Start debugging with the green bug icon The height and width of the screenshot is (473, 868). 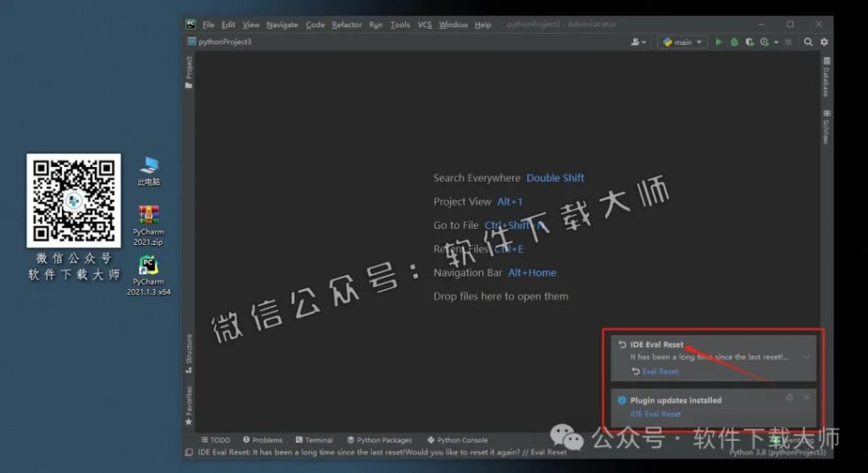[734, 42]
